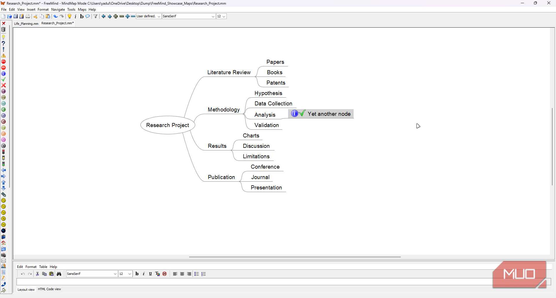Remove all icons with trash can icon
The image size is (556, 298).
[x=3, y=29]
